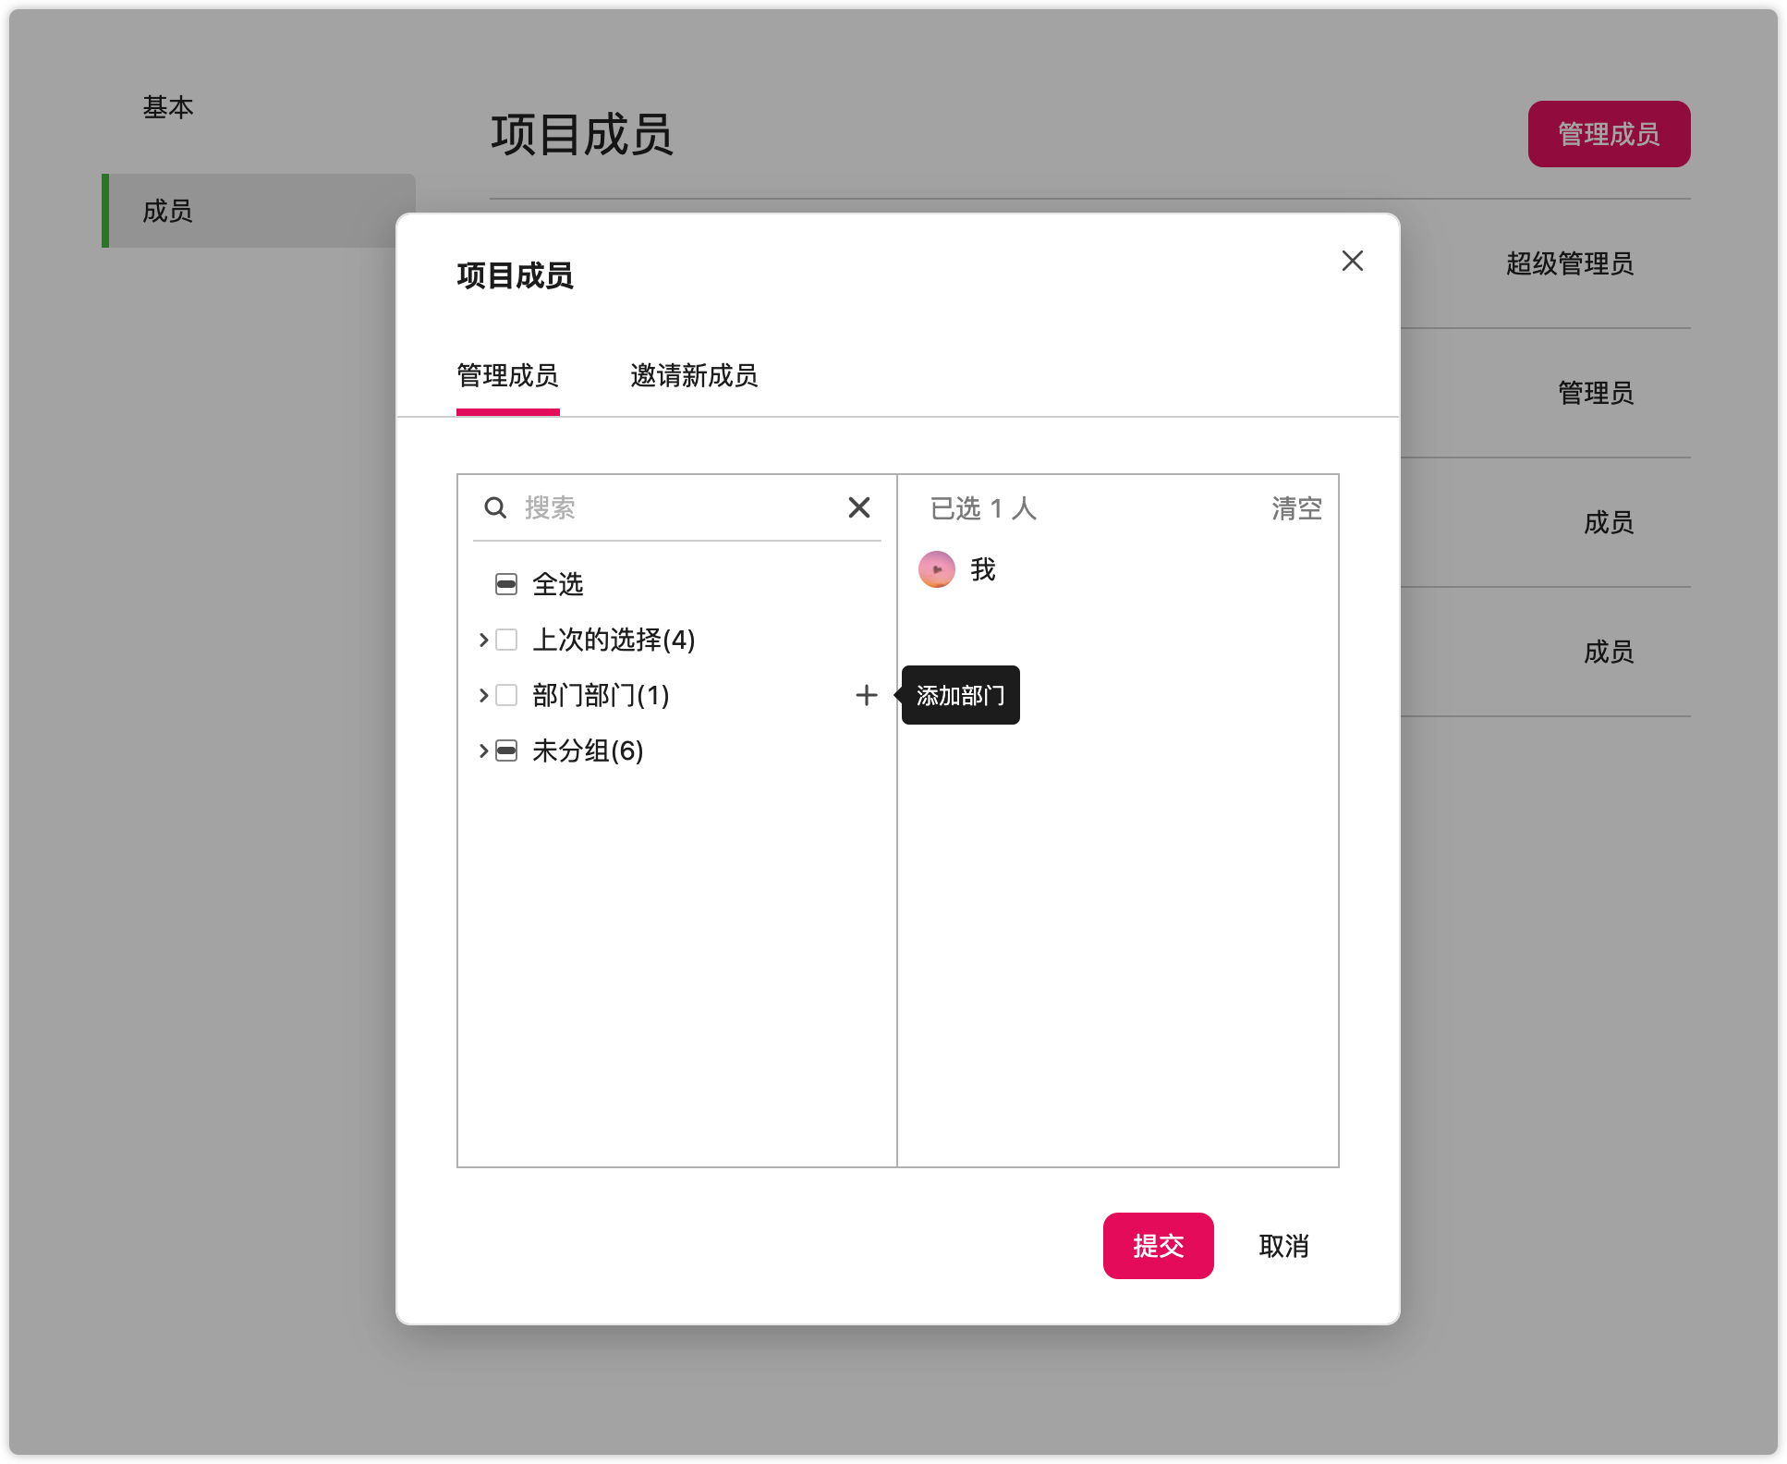The width and height of the screenshot is (1787, 1464).
Task: Open 基本 in the left sidebar
Action: [168, 107]
